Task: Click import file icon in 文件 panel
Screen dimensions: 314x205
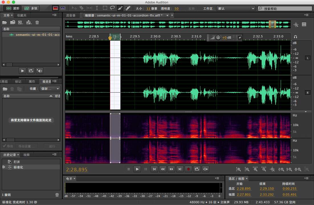Action: [13, 22]
